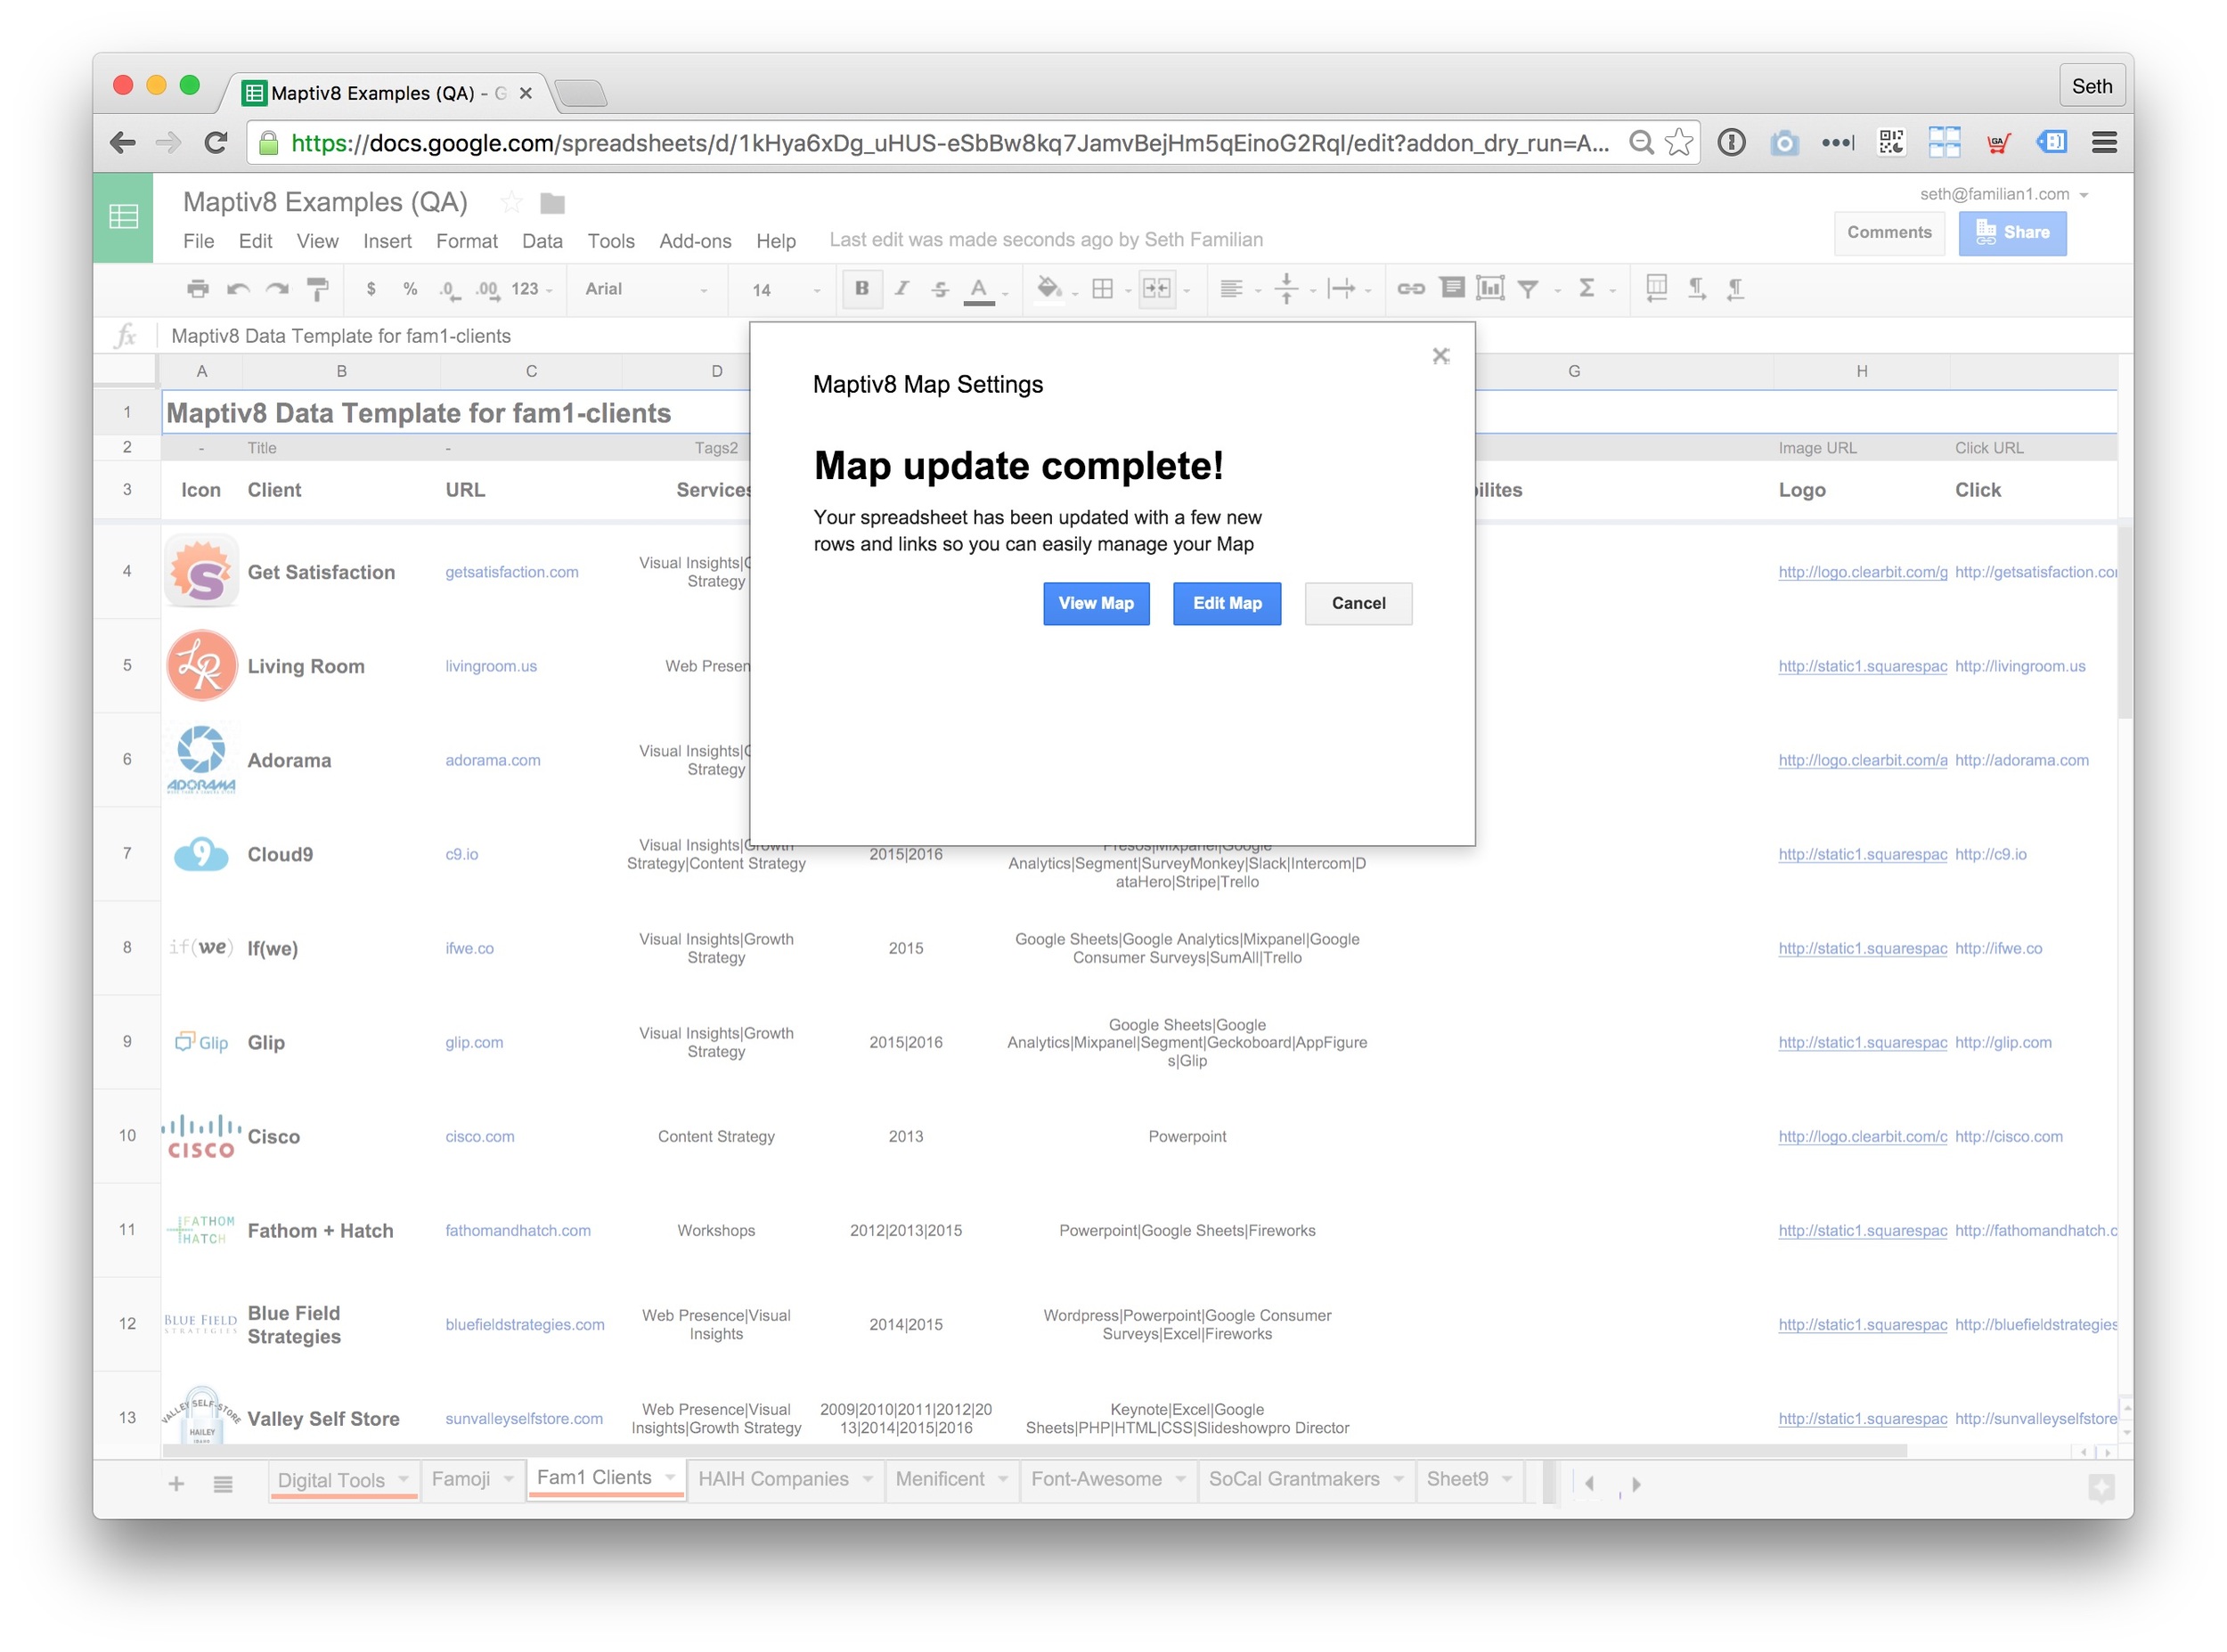Open the all sheets list icon
Viewport: 2227px width, 1652px height.
click(x=223, y=1484)
